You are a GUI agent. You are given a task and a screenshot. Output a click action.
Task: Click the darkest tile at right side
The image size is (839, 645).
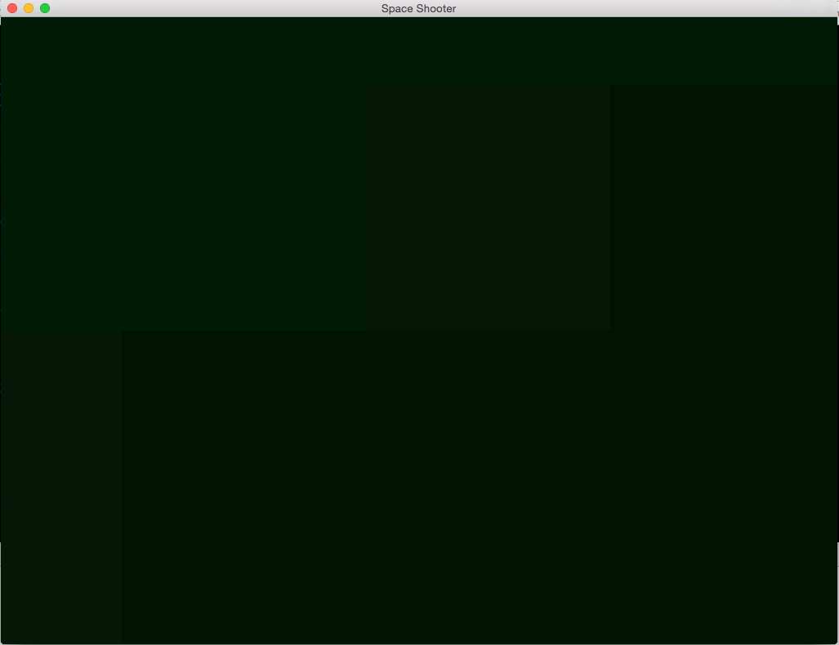(x=724, y=363)
